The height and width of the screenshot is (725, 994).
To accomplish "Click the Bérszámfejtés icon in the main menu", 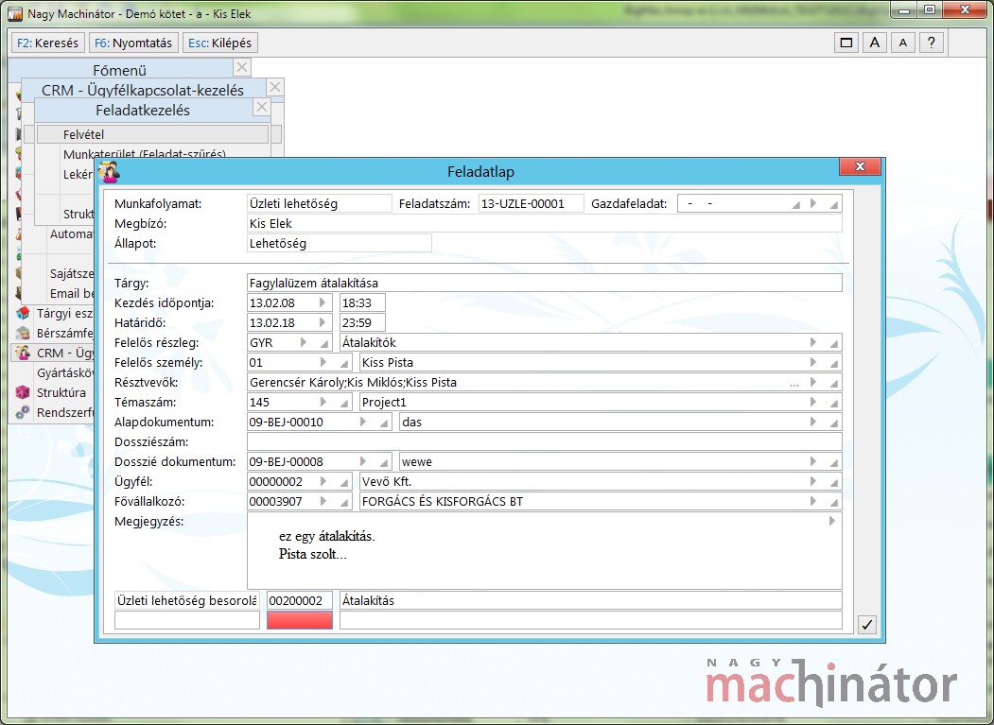I will pos(23,333).
